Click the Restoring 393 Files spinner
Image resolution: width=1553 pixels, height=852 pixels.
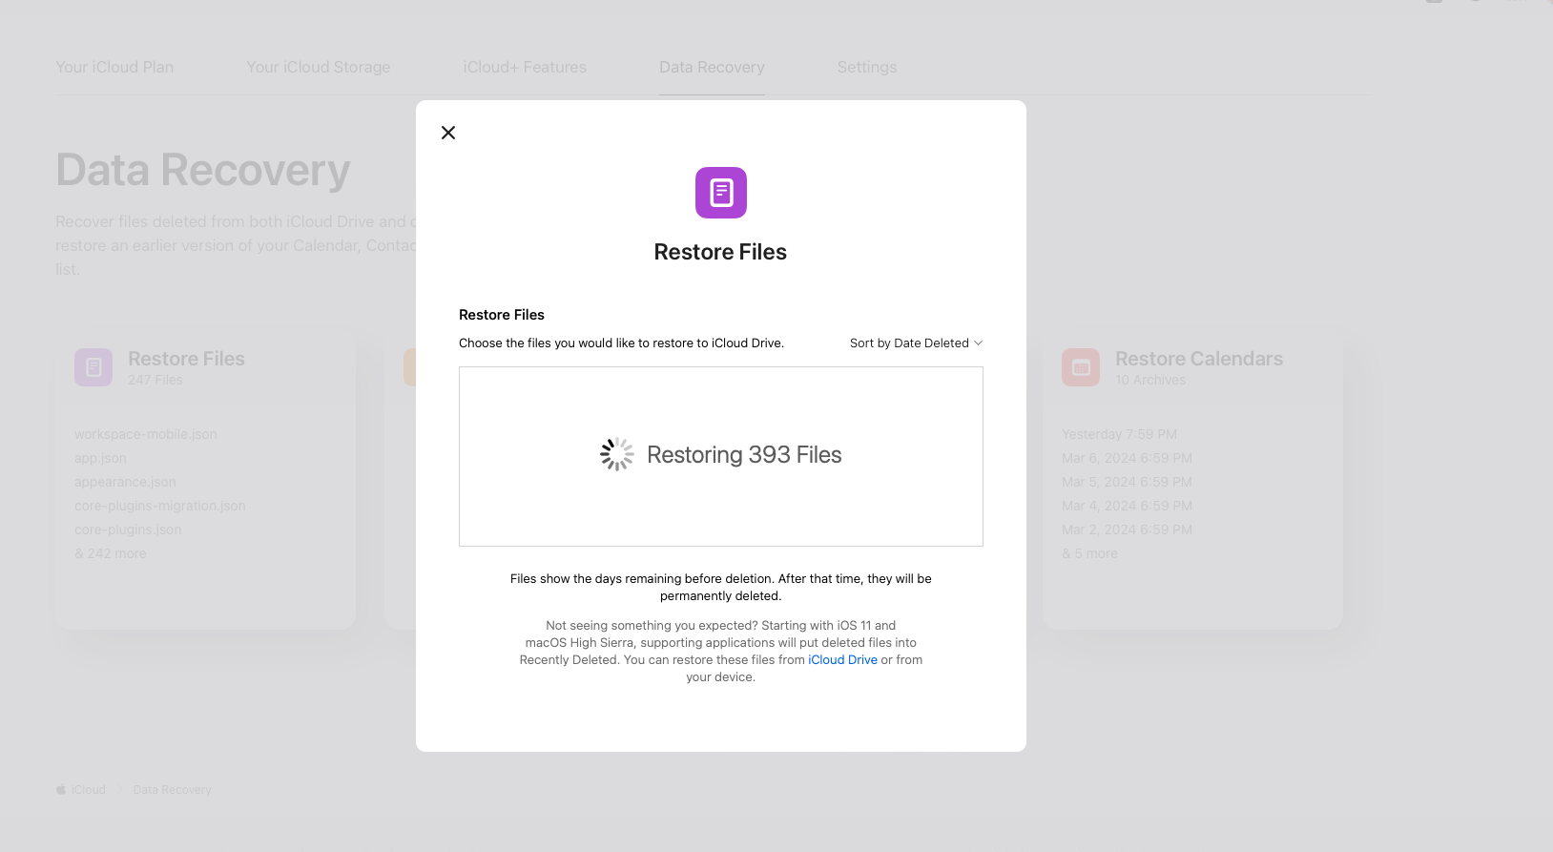[x=617, y=454]
